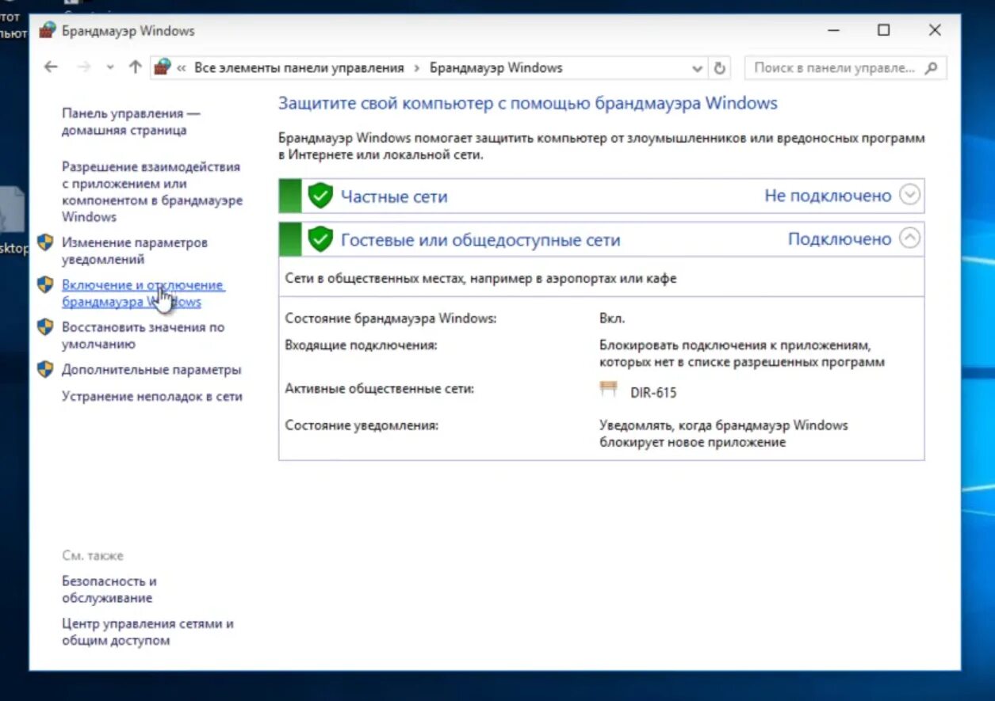Collapse the 'Гостевые или общедоступные сети' chevron
995x701 pixels.
click(x=910, y=238)
